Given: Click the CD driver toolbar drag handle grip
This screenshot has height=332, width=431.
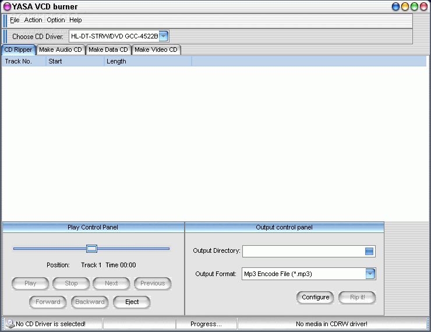Looking at the screenshot, I should click(5, 36).
